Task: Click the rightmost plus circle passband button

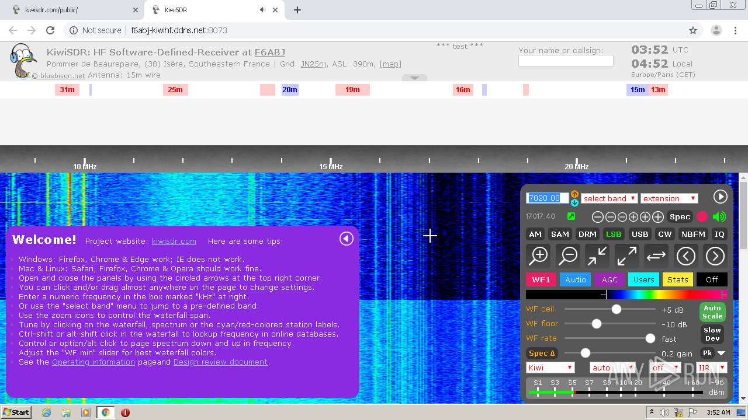Action: [x=657, y=217]
